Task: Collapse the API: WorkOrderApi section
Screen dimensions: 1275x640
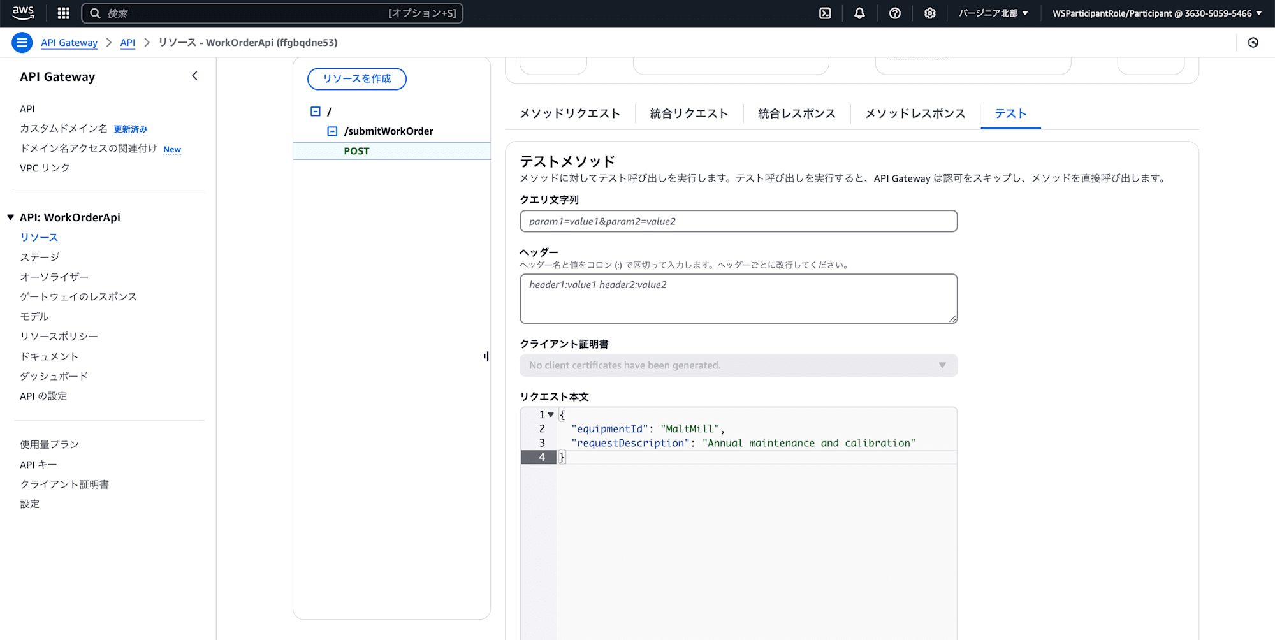Action: [x=11, y=217]
